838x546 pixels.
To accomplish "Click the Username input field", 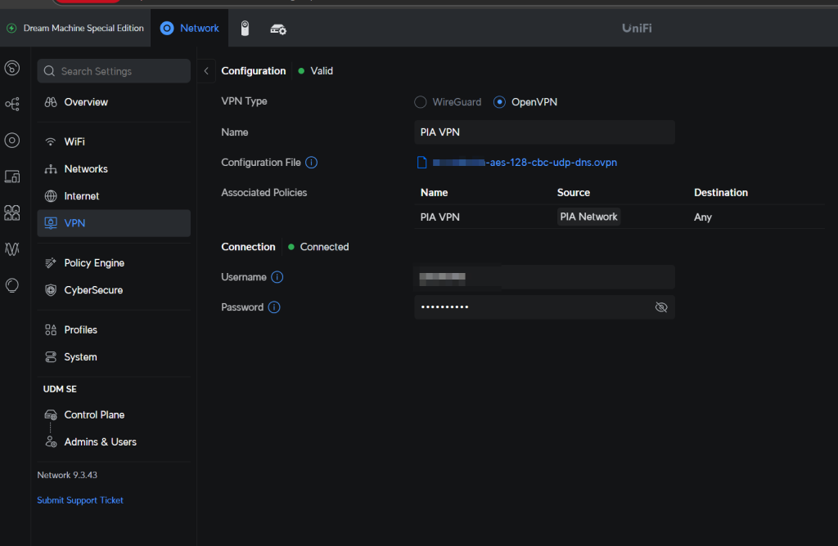I will coord(544,277).
